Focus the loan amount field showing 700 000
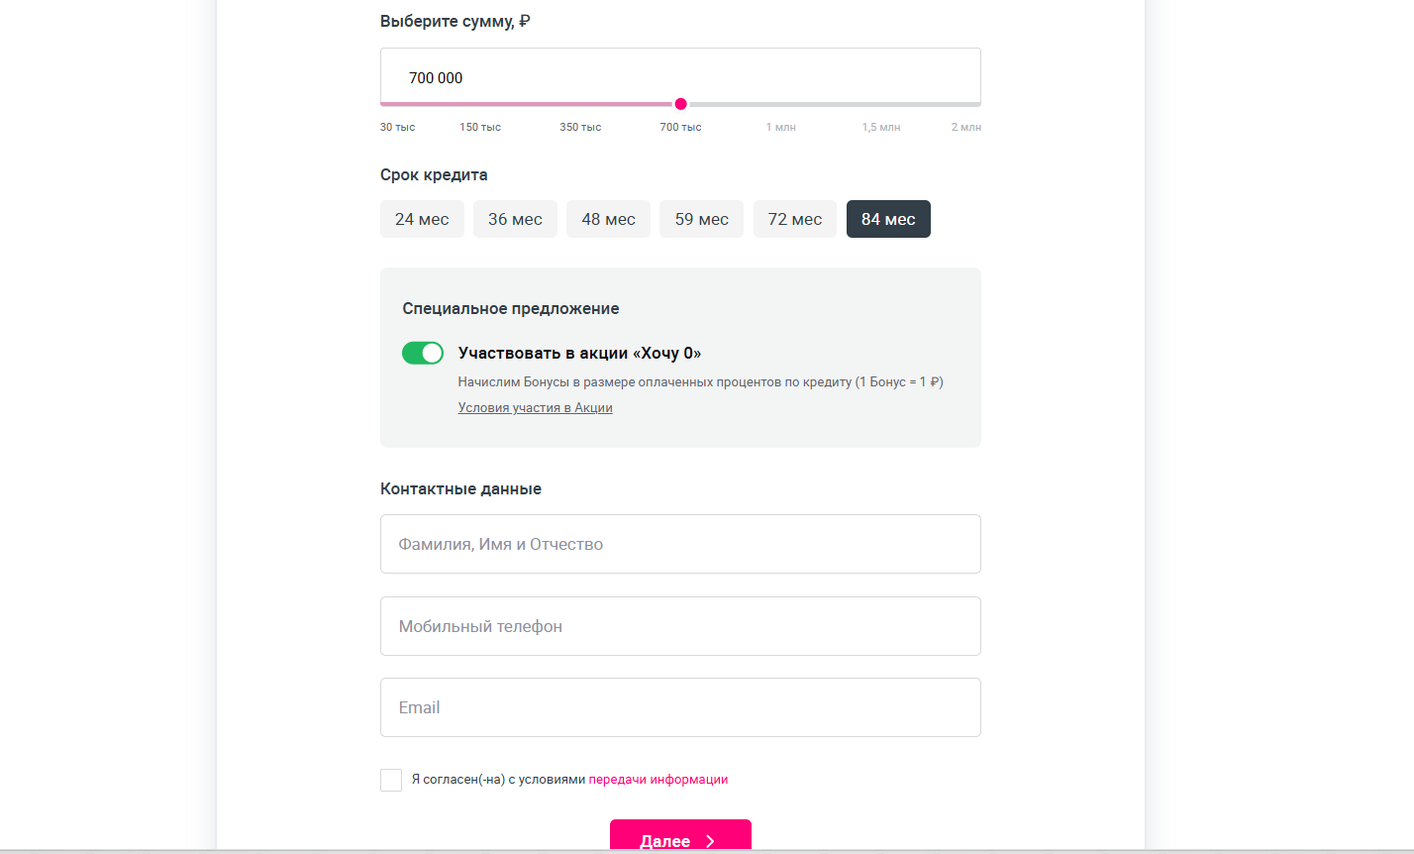Image resolution: width=1414 pixels, height=854 pixels. pos(680,77)
